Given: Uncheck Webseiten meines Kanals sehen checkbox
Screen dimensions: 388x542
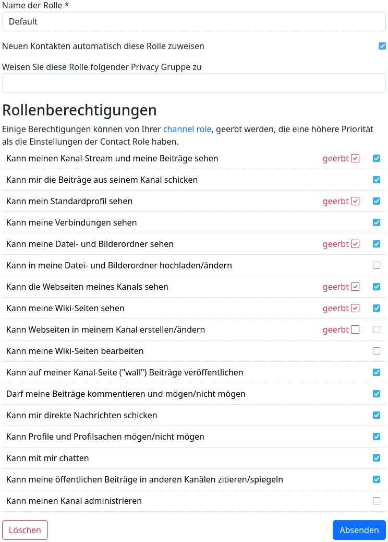Looking at the screenshot, I should click(377, 287).
